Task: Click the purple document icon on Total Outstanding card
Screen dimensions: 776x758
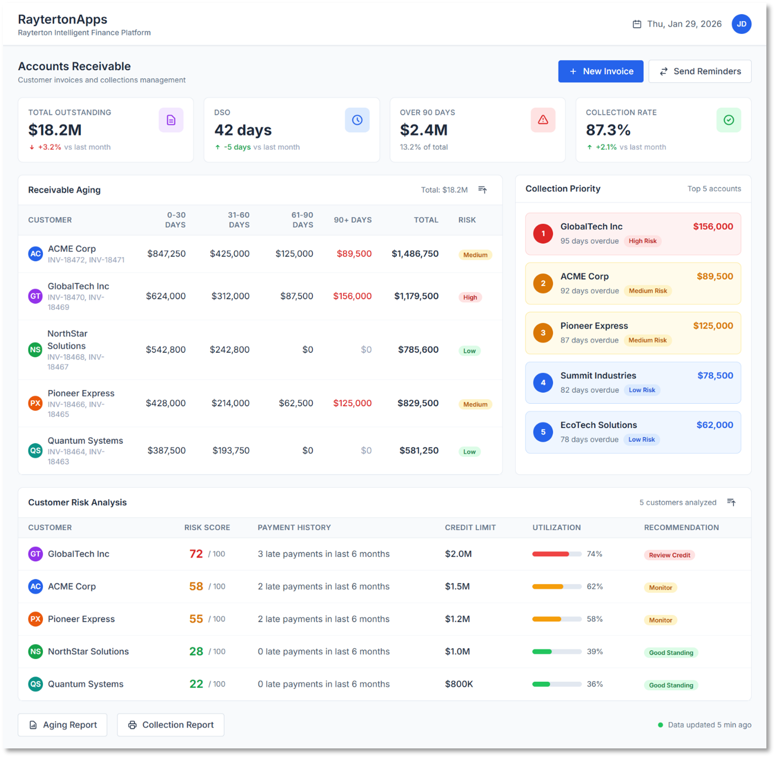Action: point(171,120)
